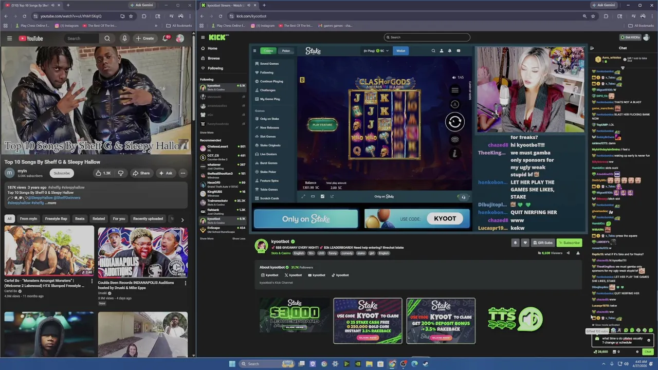Image resolution: width=658 pixels, height=370 pixels.
Task: Open Cartel Bo Monsters Amongst Monsters thumbnail
Action: pyautogui.click(x=49, y=251)
